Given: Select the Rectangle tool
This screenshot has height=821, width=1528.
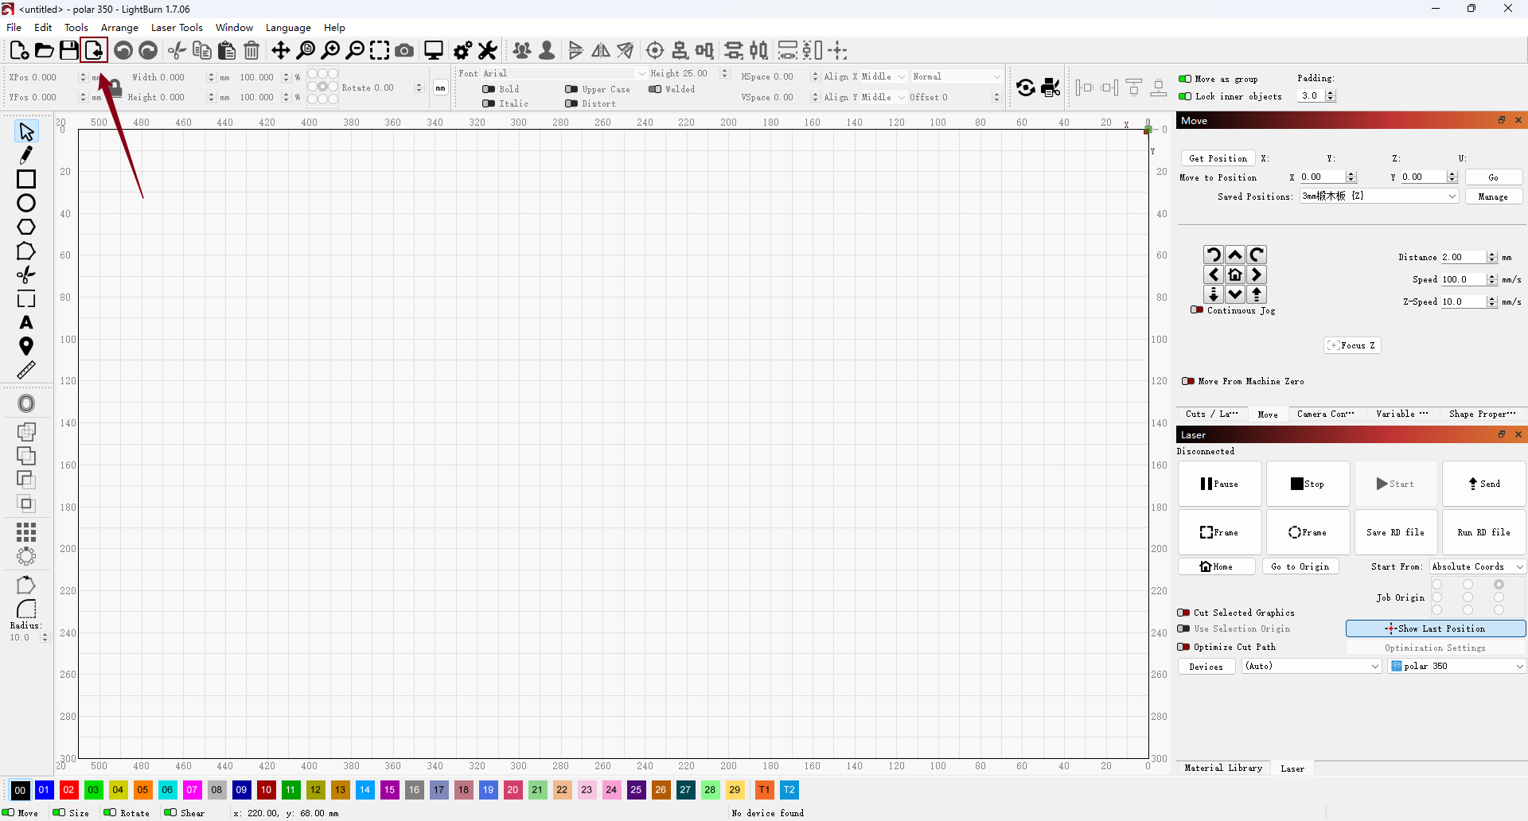Looking at the screenshot, I should click(26, 179).
